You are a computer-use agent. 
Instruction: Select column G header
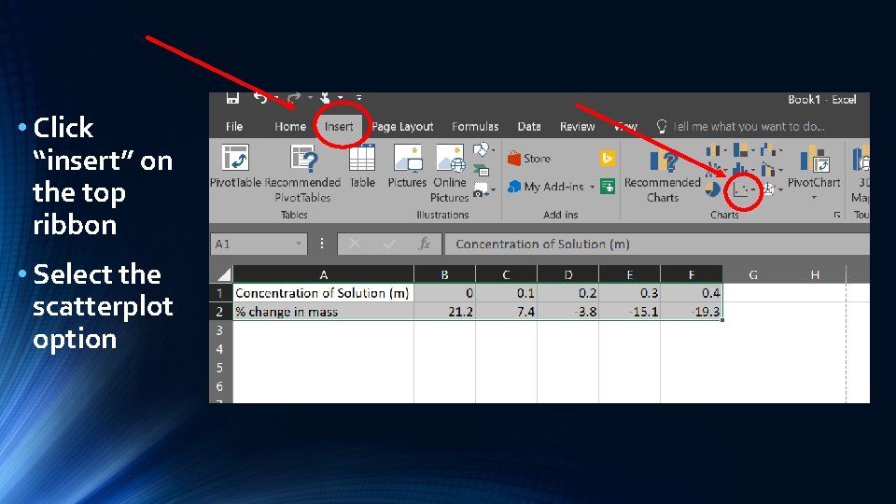pyautogui.click(x=753, y=274)
